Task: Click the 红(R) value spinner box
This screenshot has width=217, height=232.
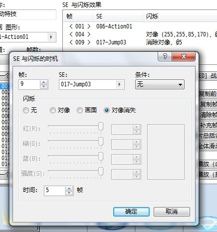Action: point(126,129)
